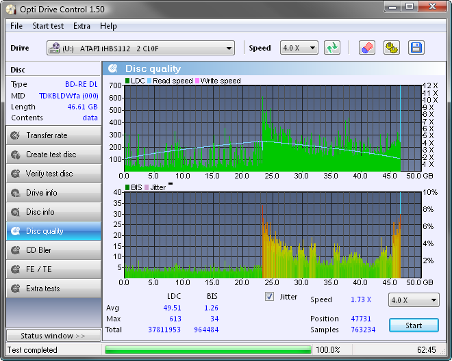This screenshot has height=361, width=452.
Task: Open the options gear icon
Action: (x=392, y=48)
